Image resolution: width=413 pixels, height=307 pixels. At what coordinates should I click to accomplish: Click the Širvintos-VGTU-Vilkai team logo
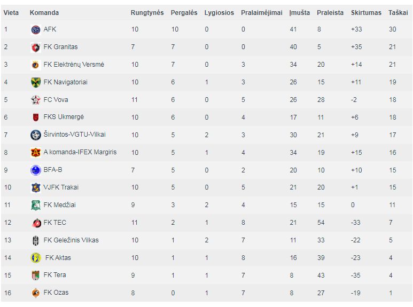[36, 135]
